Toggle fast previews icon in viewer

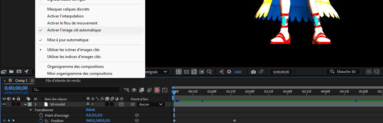pyautogui.click(x=179, y=72)
